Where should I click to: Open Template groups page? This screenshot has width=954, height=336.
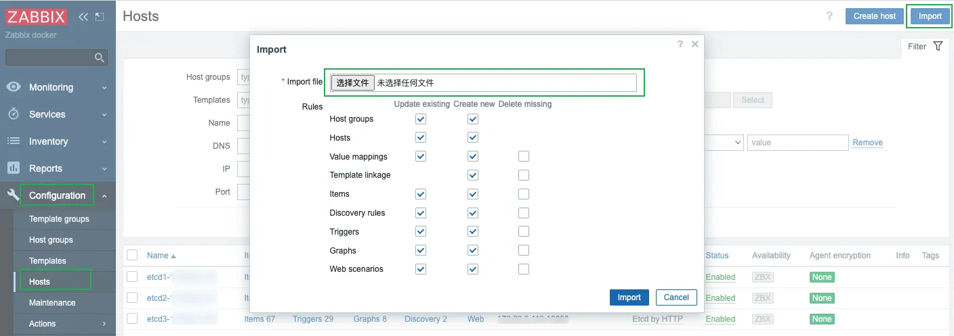tap(59, 219)
